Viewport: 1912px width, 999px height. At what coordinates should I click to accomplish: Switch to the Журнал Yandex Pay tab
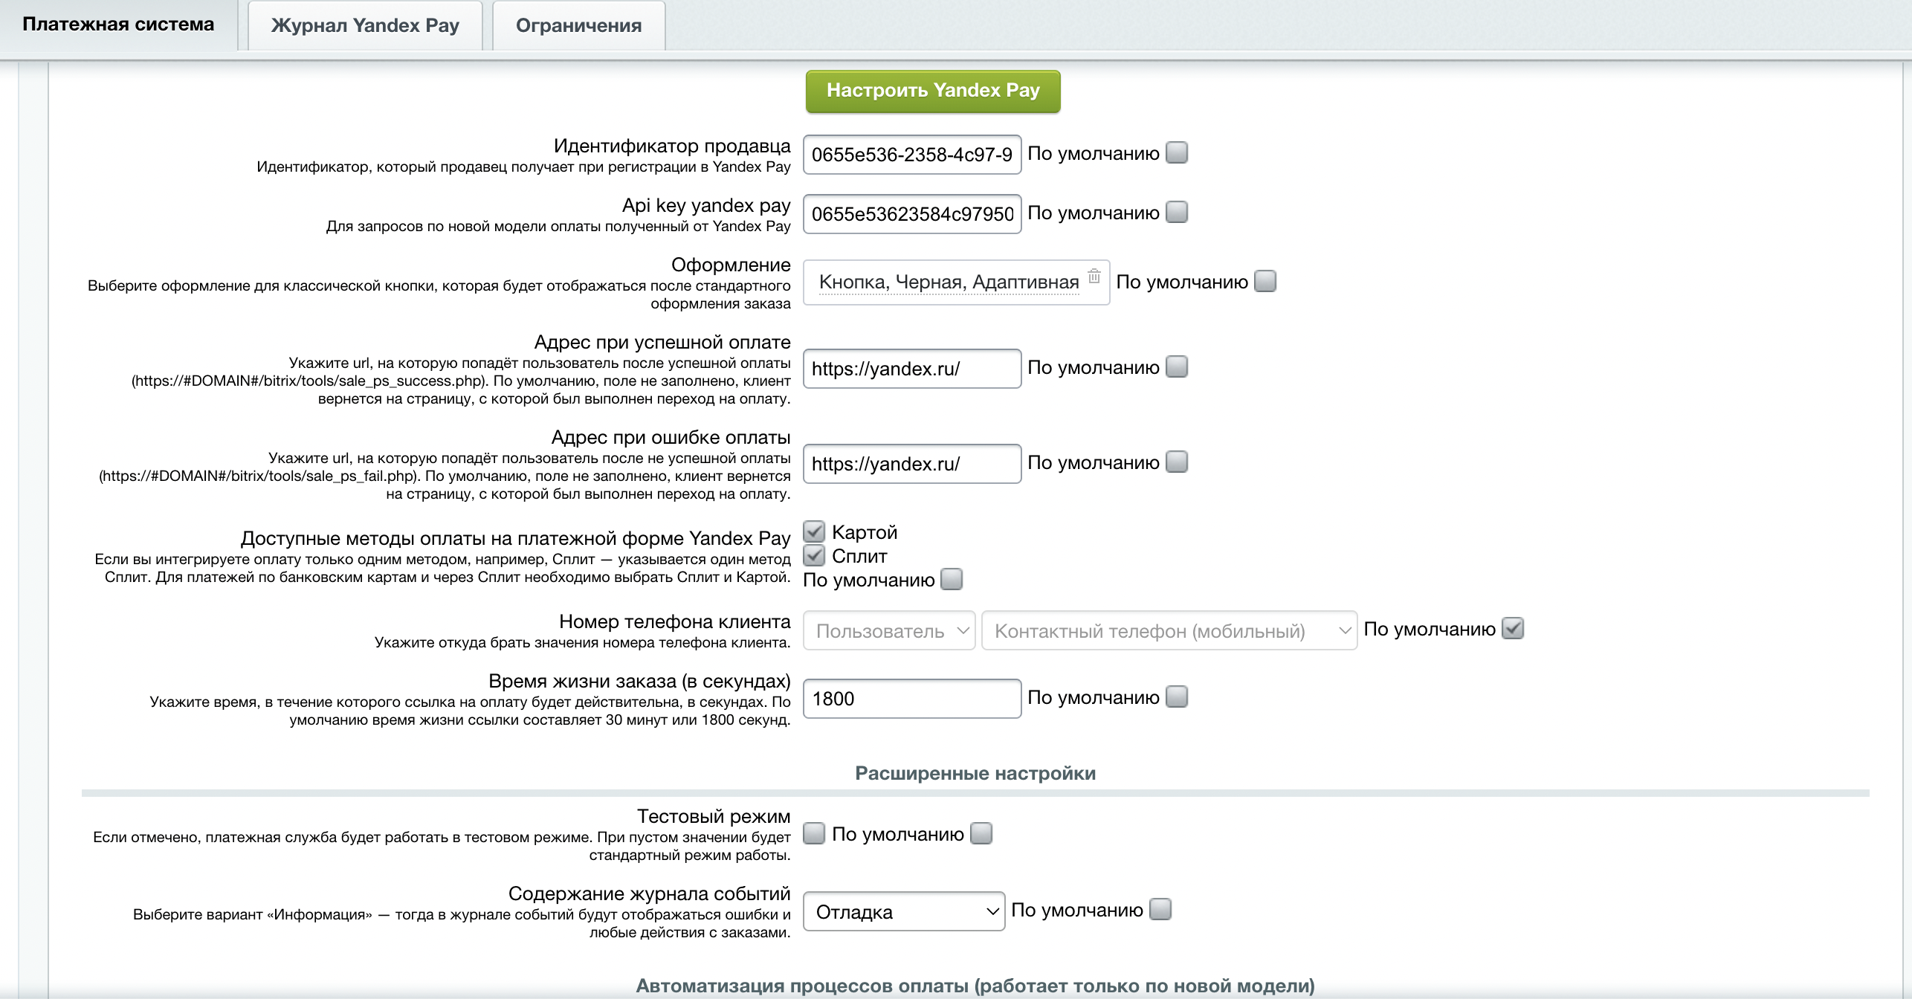pos(365,25)
